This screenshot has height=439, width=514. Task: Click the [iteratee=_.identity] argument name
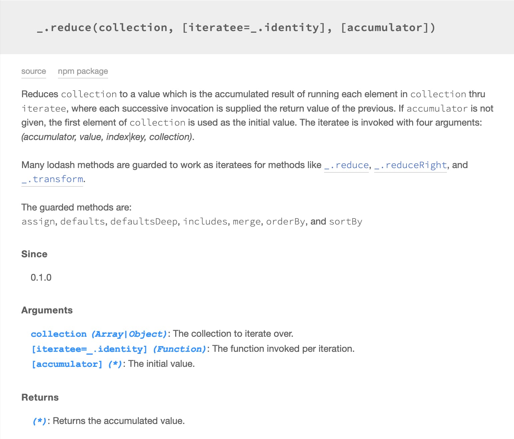89,349
